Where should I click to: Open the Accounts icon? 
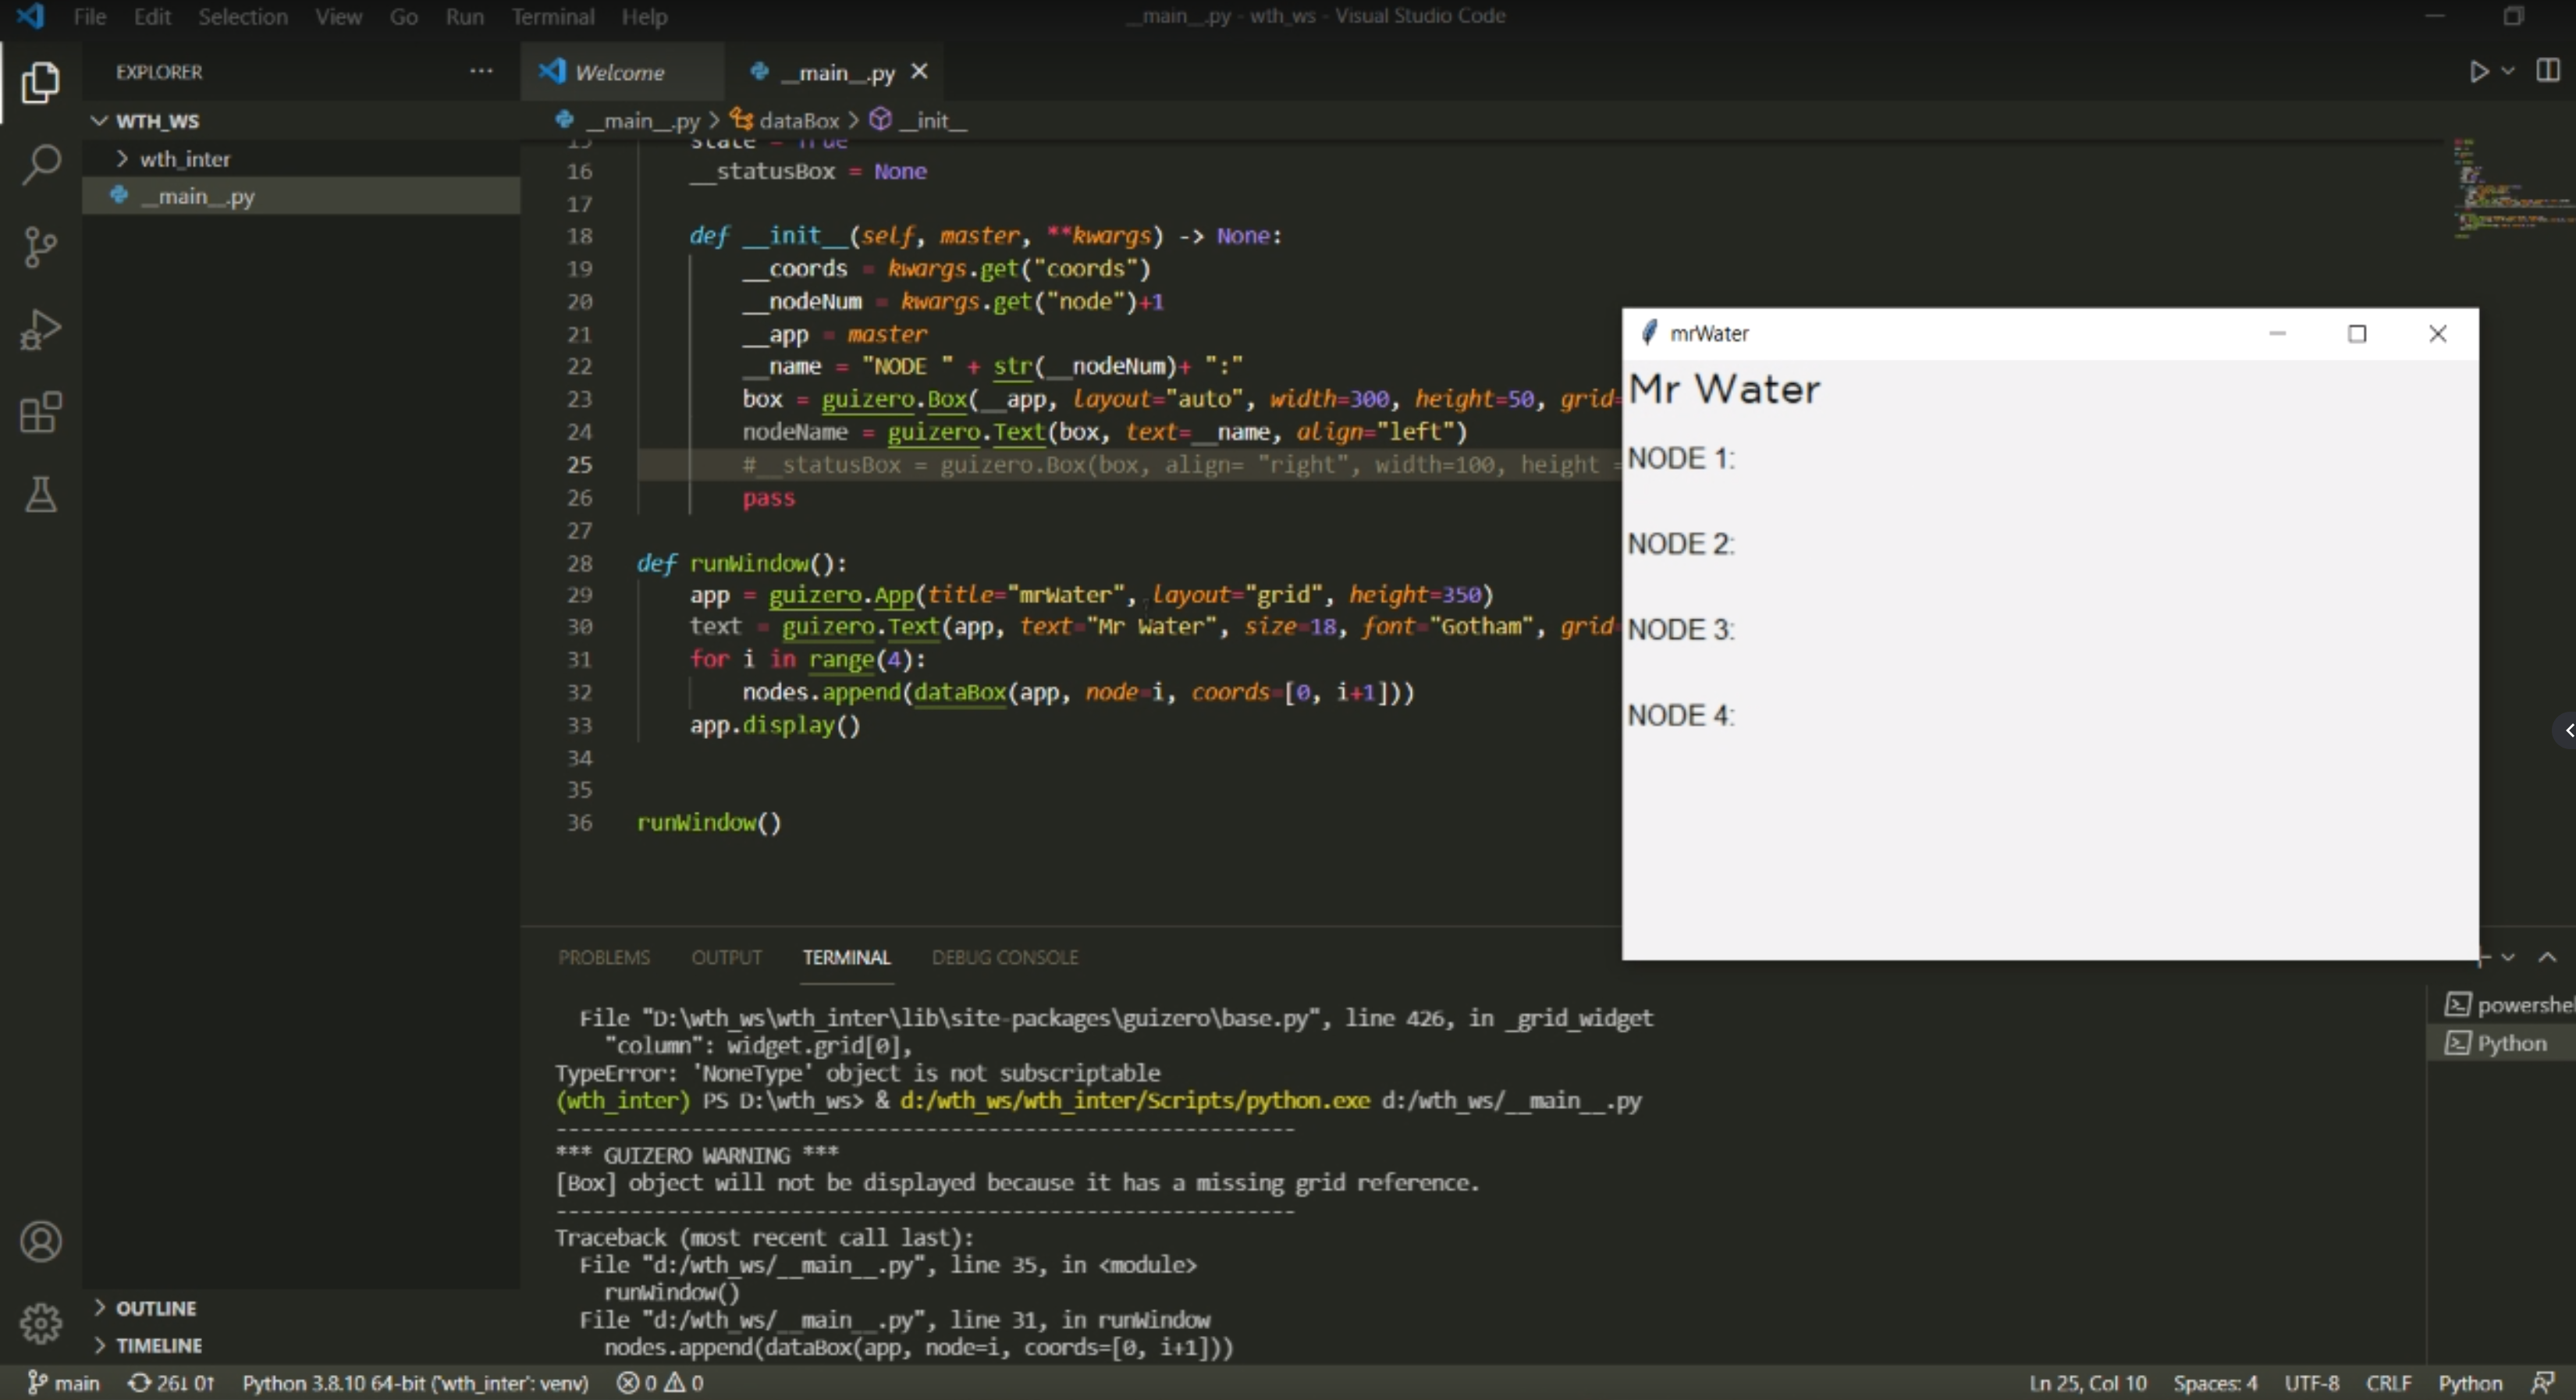(40, 1241)
